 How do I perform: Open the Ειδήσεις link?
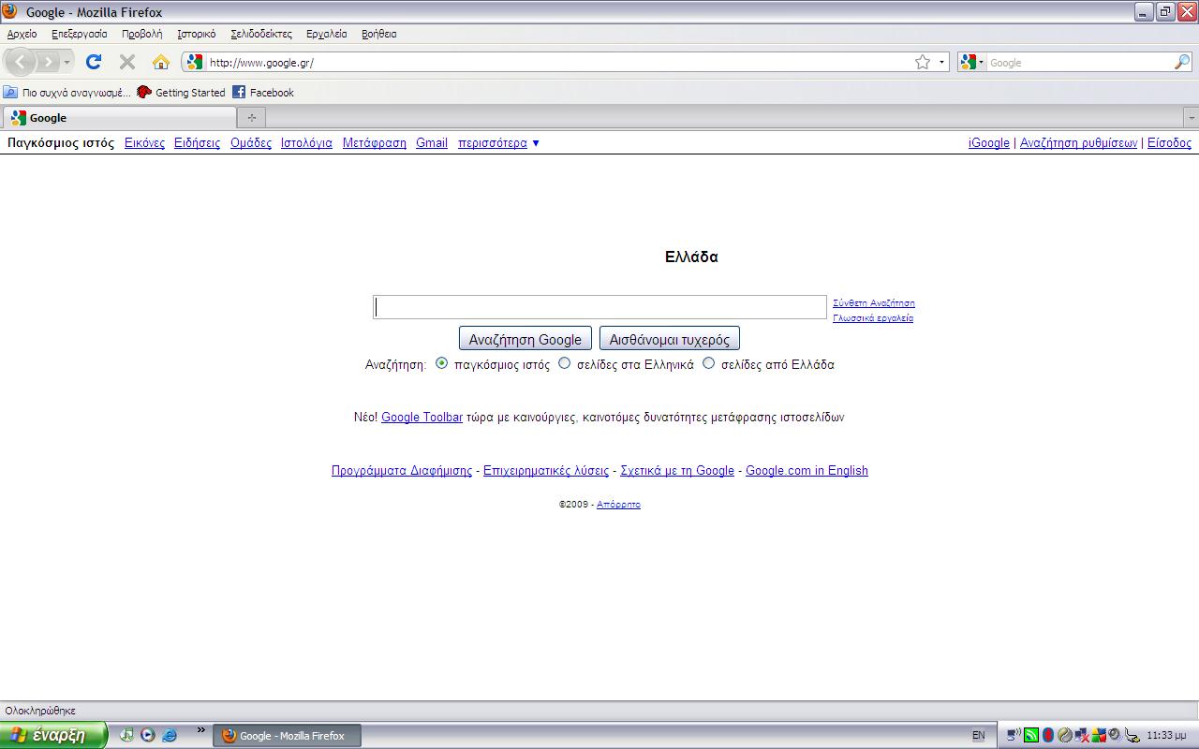click(x=197, y=143)
